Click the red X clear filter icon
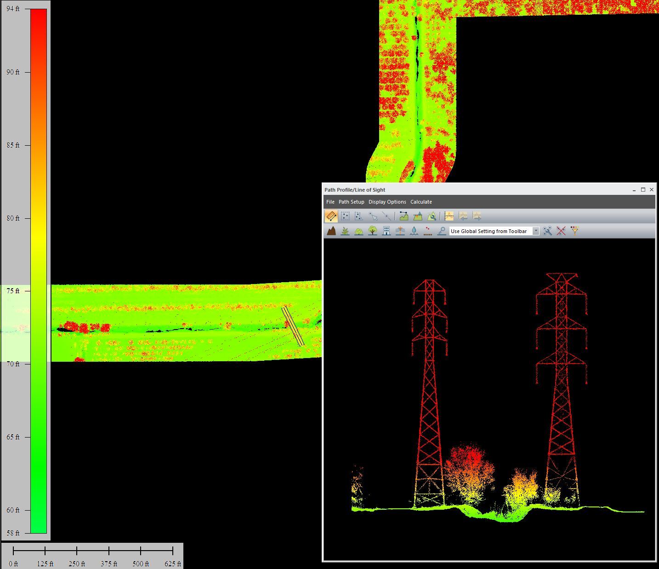The width and height of the screenshot is (659, 569). pos(560,231)
